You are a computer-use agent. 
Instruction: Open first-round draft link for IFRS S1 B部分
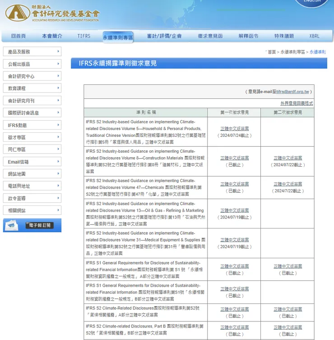pyautogui.click(x=235, y=289)
